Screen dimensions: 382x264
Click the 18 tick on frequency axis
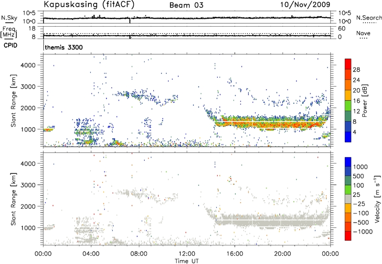click(32, 29)
